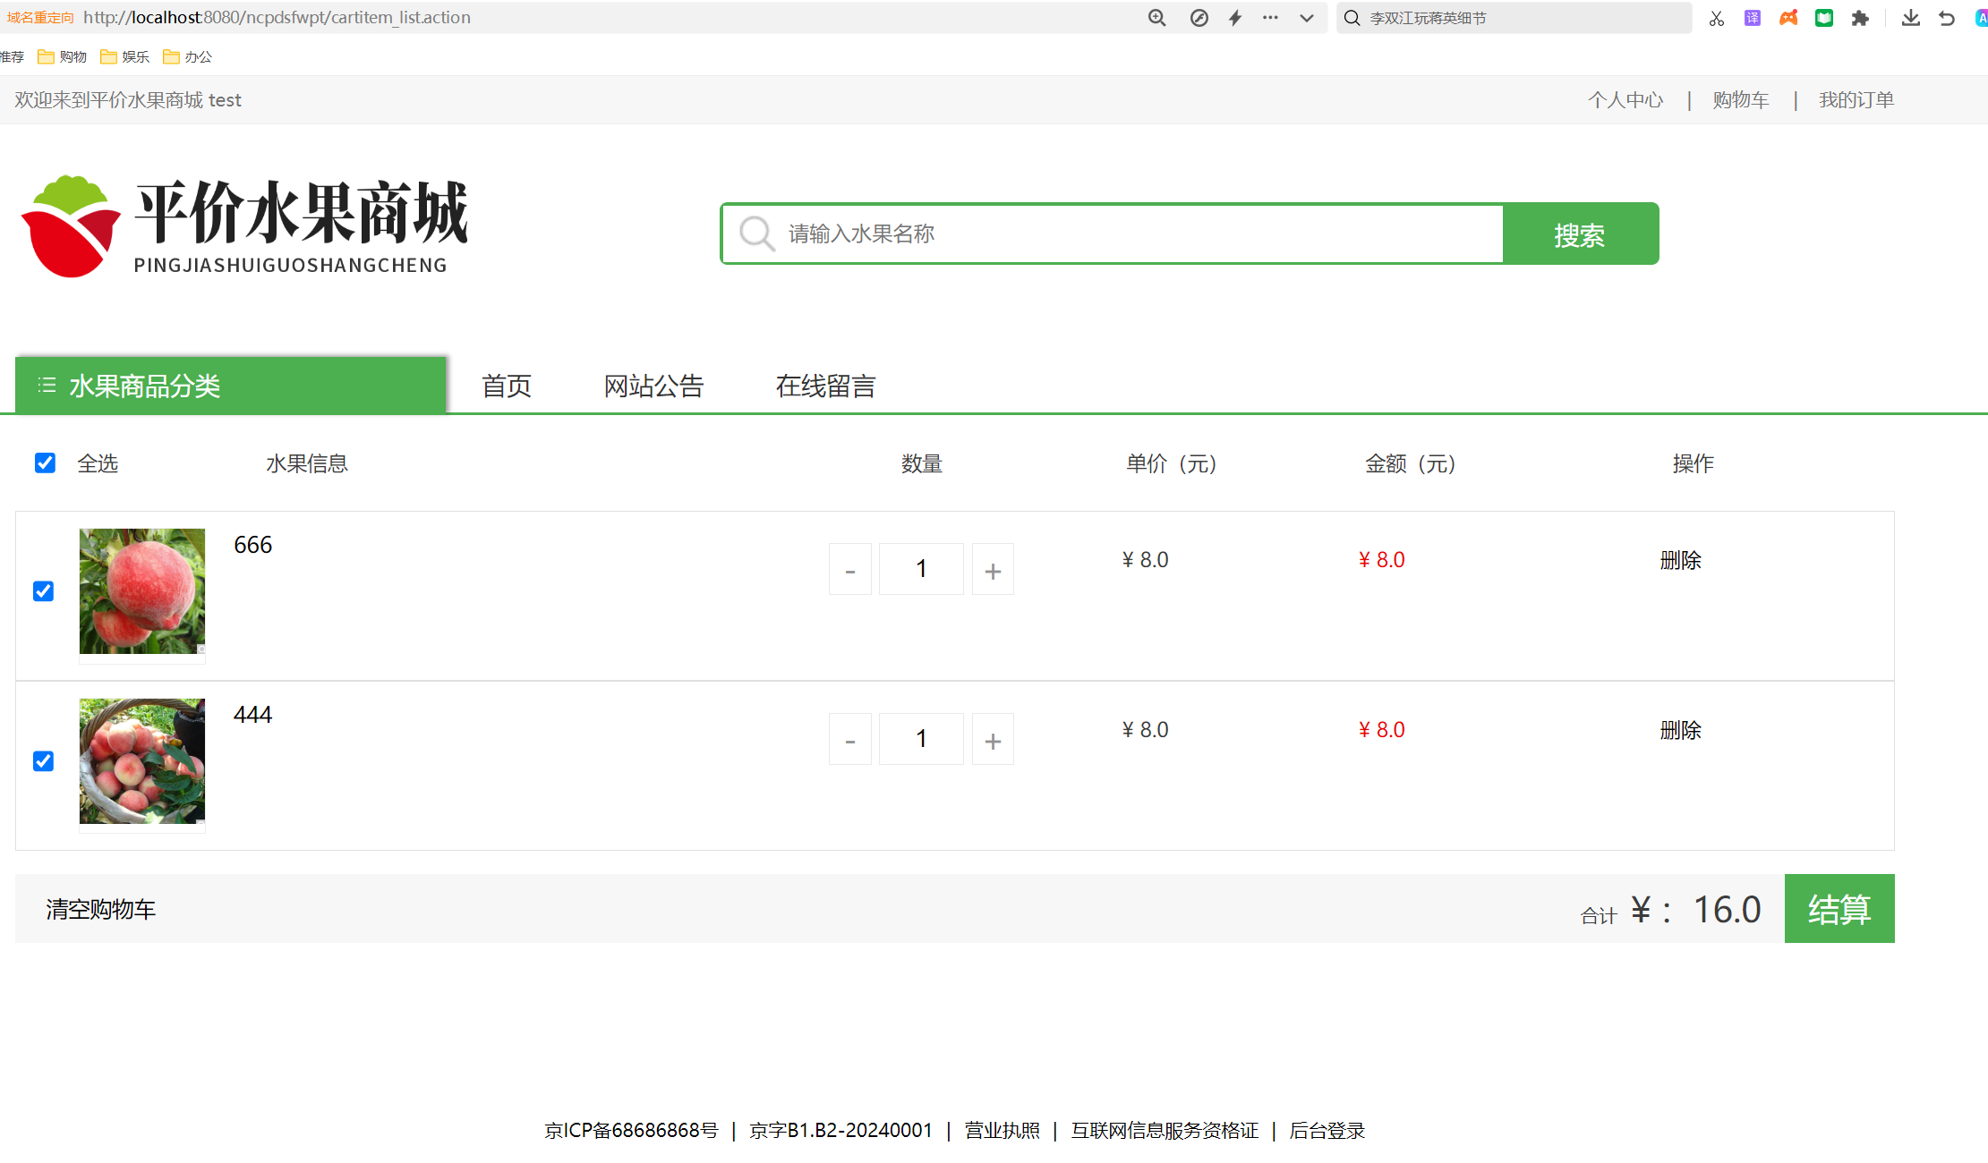Go to the 网站公告 nav tab

[653, 386]
